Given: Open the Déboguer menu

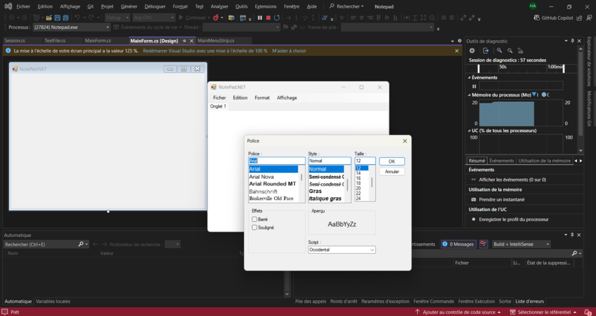Looking at the screenshot, I should point(155,6).
